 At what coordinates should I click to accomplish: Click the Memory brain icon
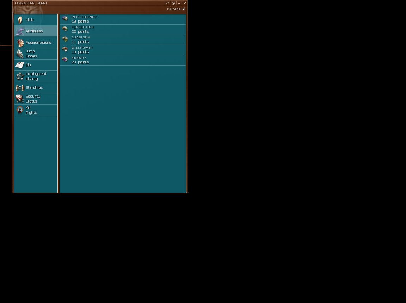pyautogui.click(x=65, y=60)
